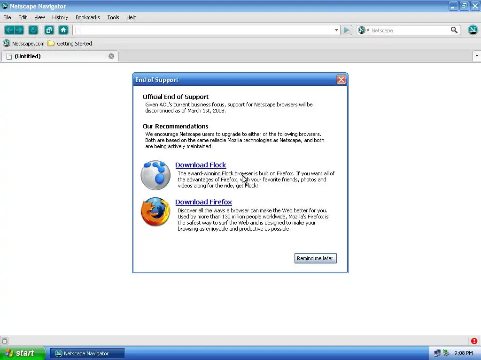Expand the address bar history dropdown
The width and height of the screenshot is (481, 360).
[x=336, y=30]
